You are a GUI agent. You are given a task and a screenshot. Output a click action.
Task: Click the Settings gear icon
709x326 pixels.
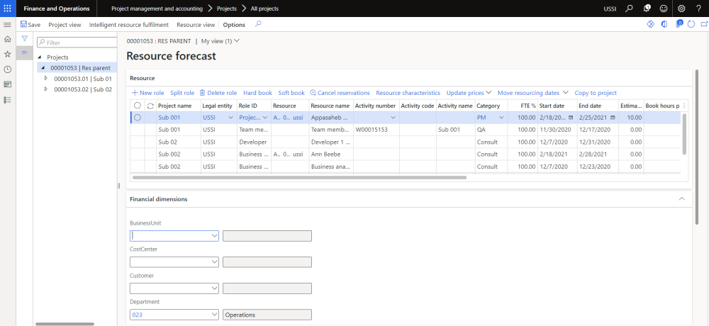[681, 9]
